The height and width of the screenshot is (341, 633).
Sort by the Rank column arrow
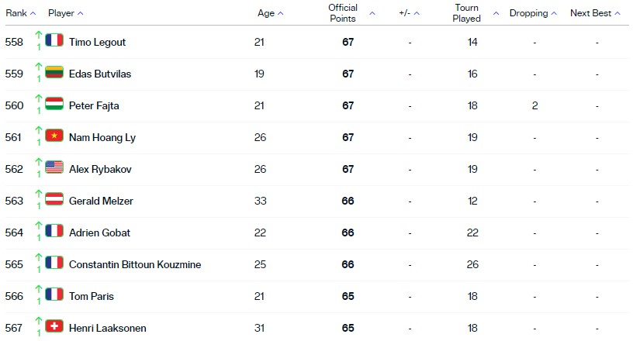pyautogui.click(x=33, y=13)
